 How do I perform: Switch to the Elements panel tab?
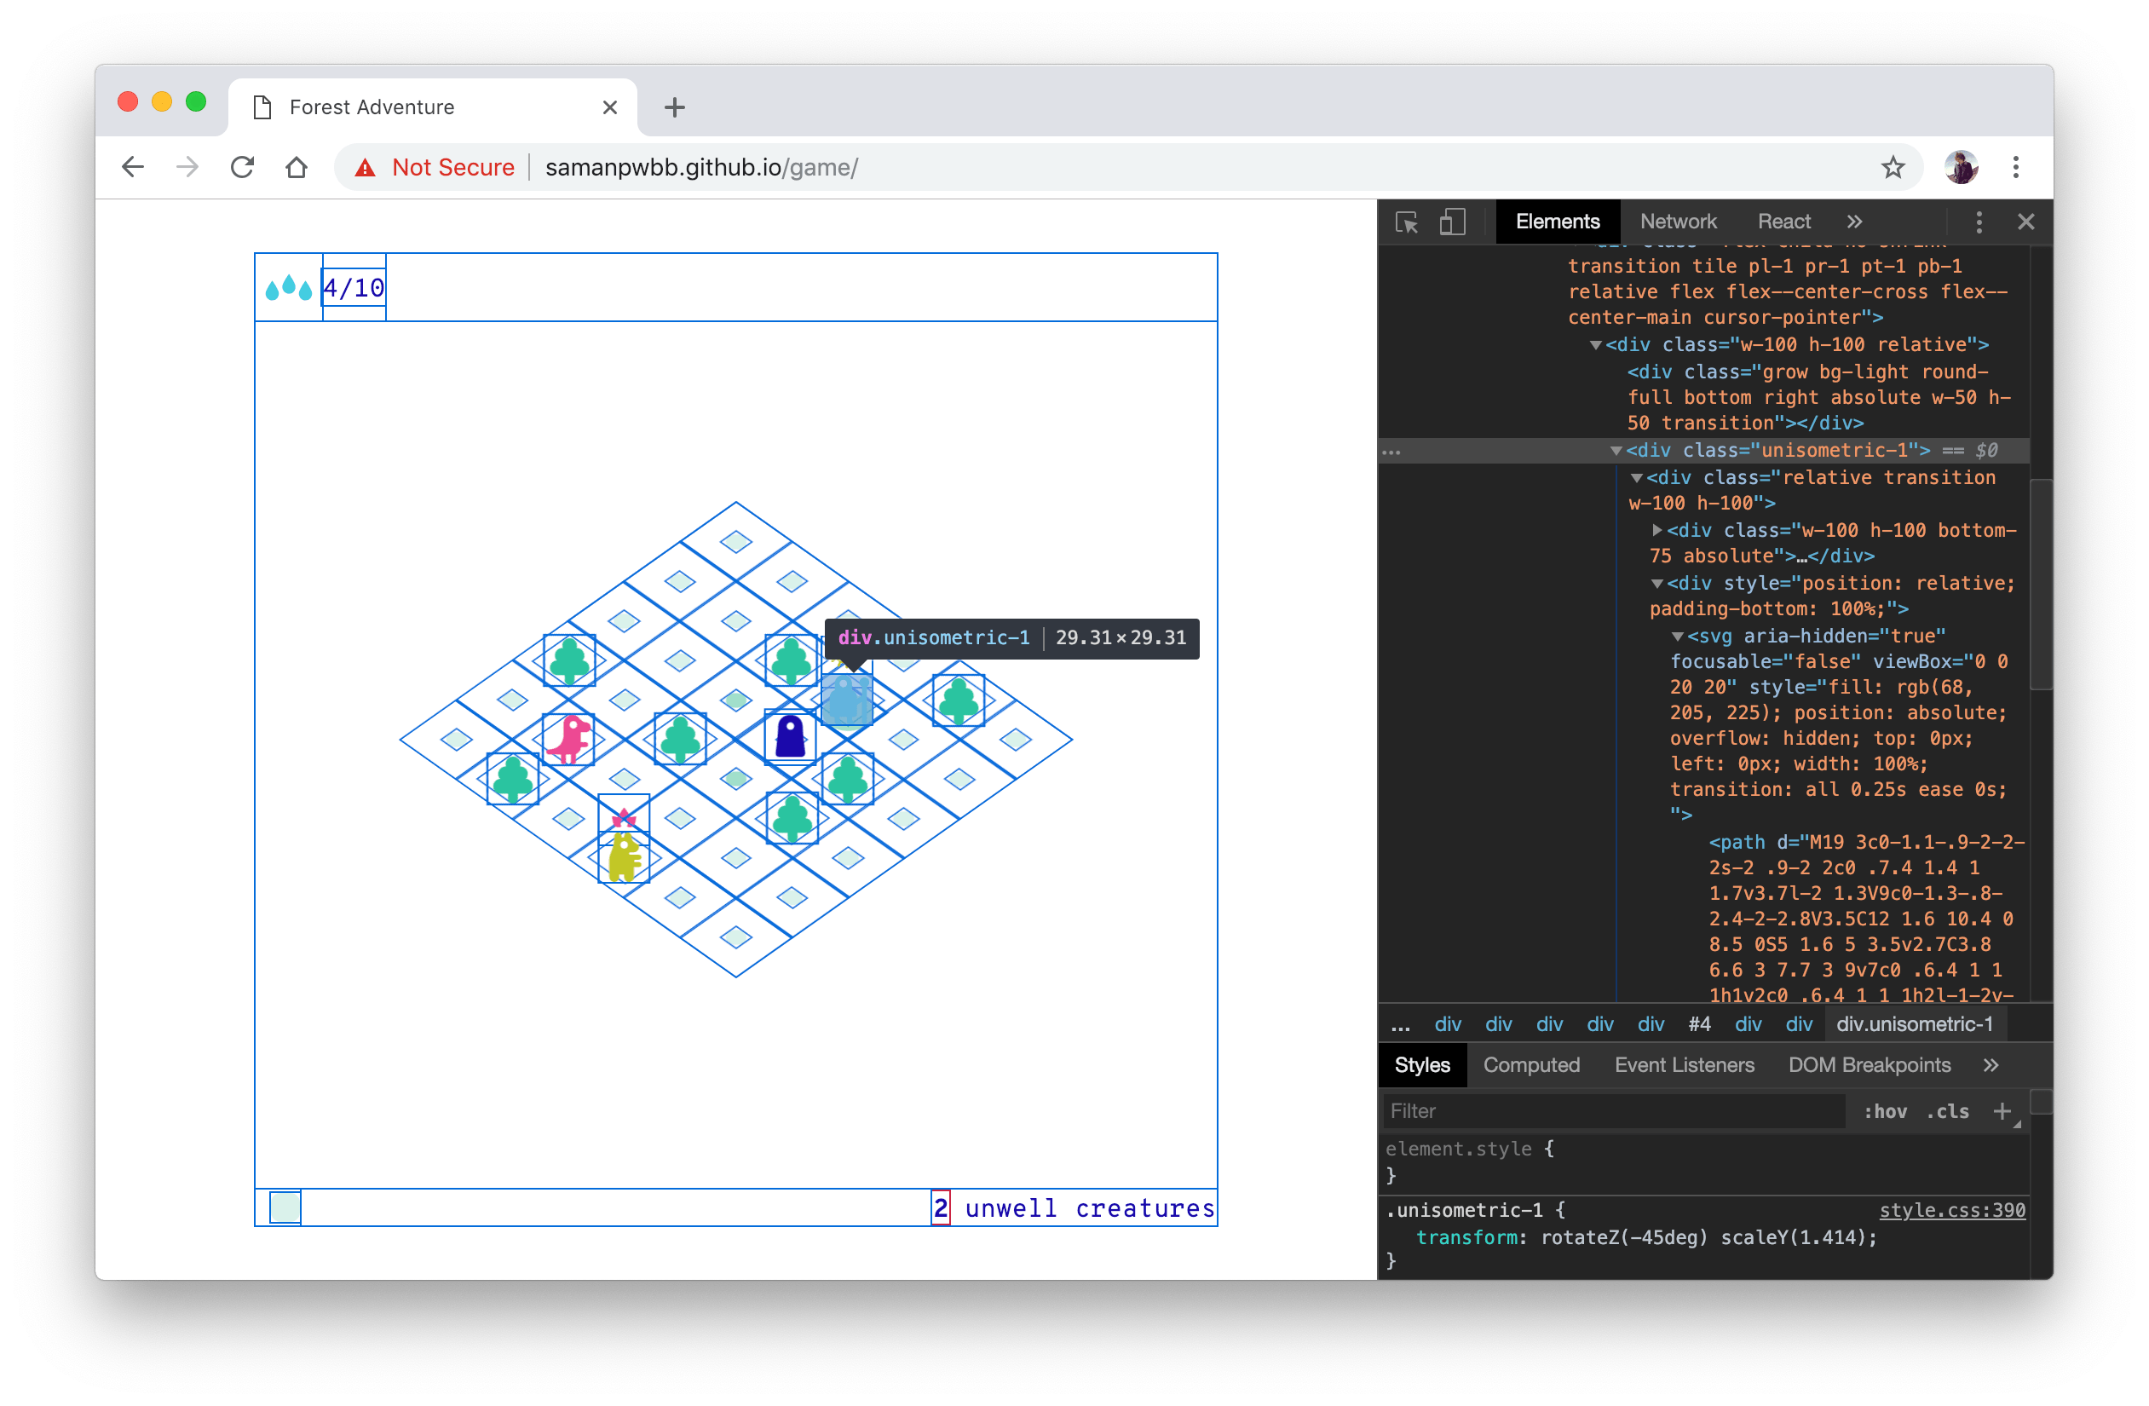coord(1557,222)
